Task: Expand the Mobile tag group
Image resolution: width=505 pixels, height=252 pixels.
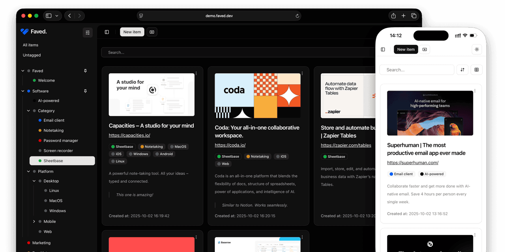Action: coord(34,222)
